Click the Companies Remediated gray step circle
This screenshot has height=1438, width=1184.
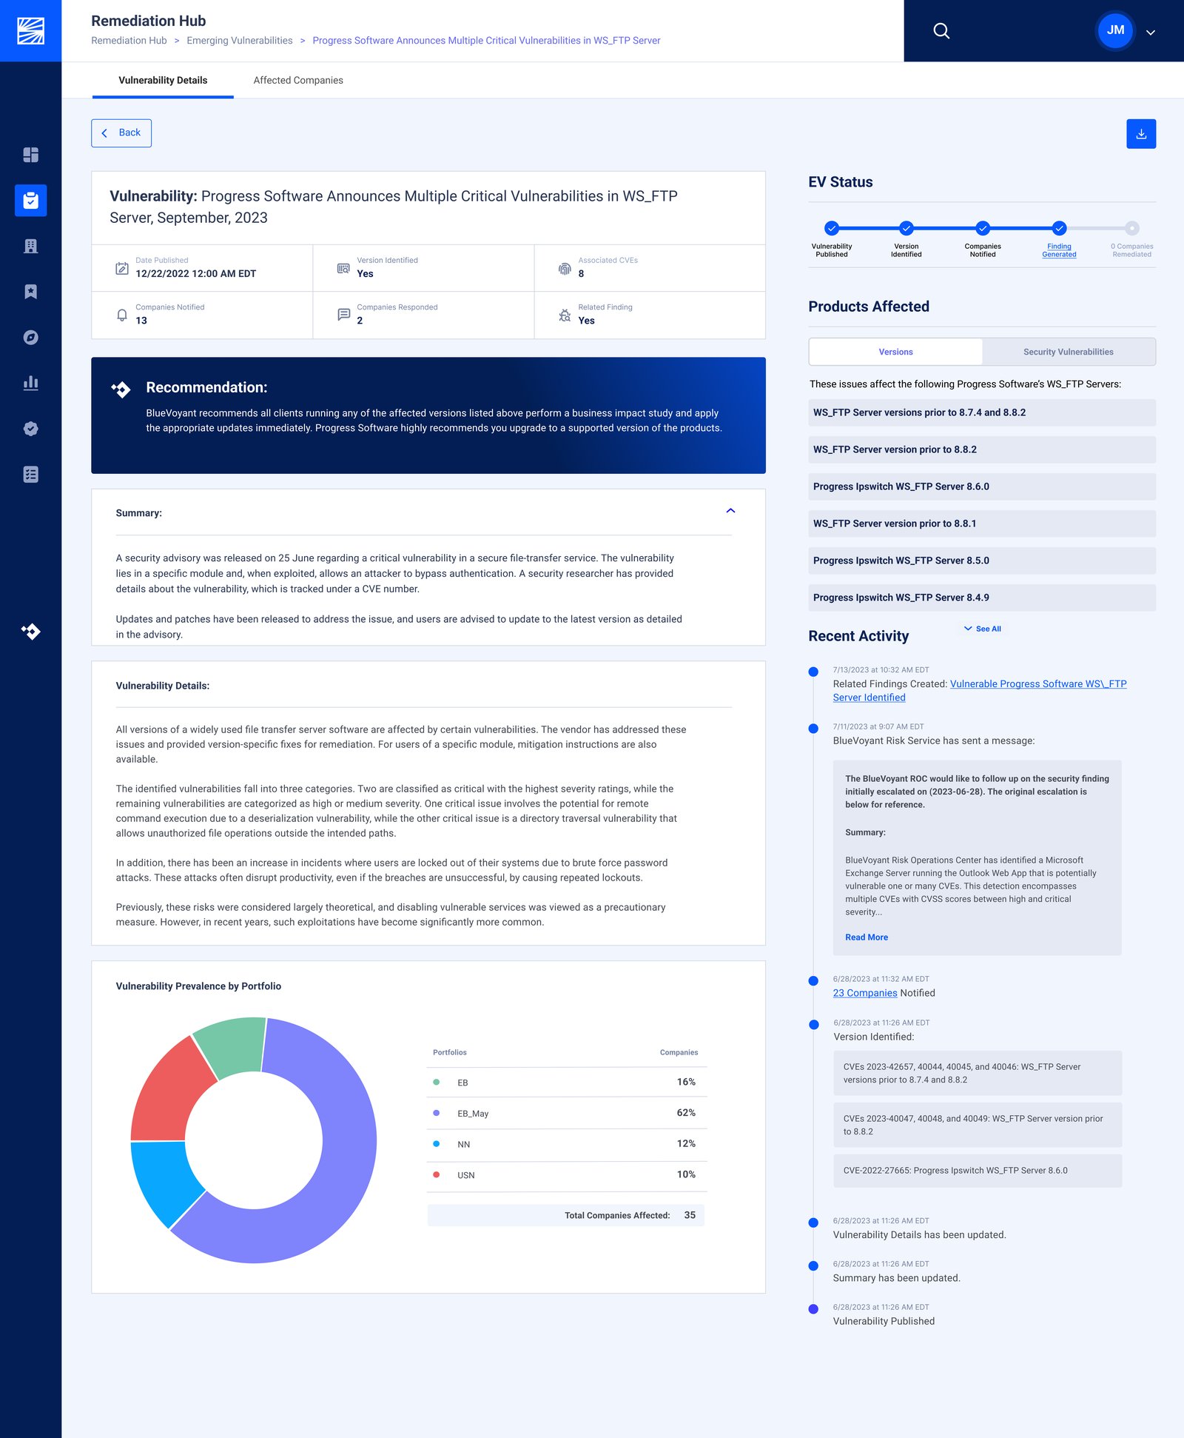pyautogui.click(x=1131, y=228)
